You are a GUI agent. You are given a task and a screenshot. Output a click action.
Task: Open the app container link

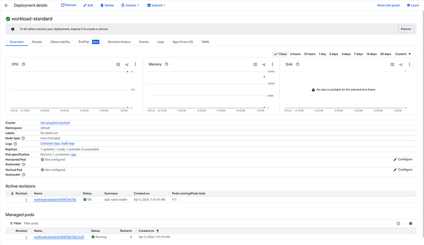pos(74,155)
